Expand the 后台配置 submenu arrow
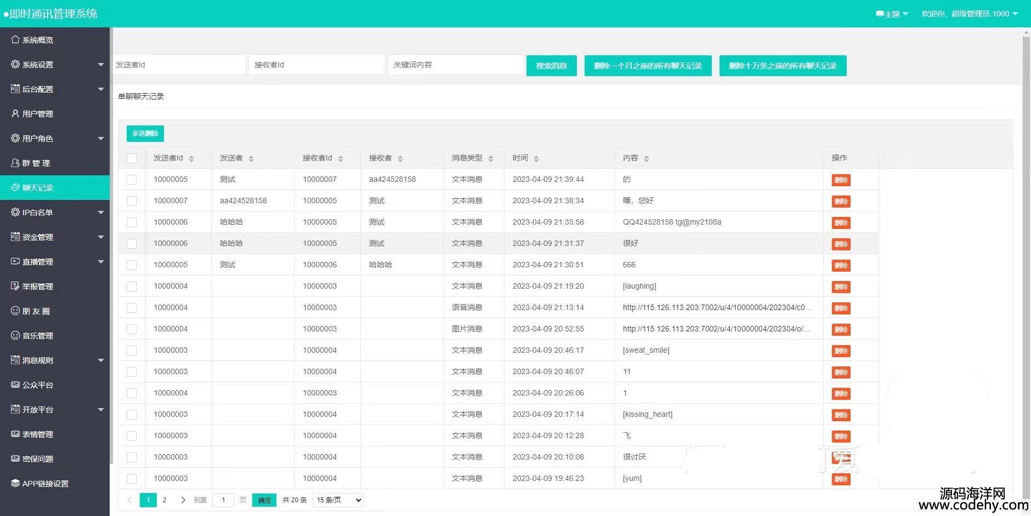This screenshot has width=1031, height=516. tap(101, 89)
